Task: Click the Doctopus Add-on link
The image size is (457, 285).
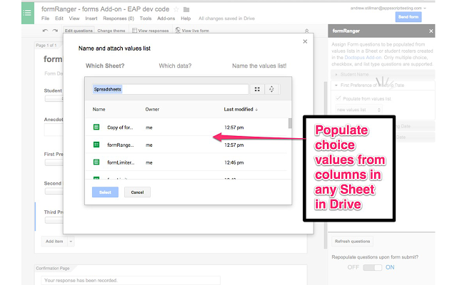Action: [x=363, y=58]
